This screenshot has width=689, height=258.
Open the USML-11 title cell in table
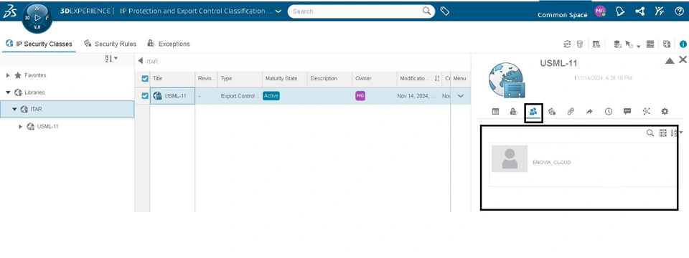(172, 95)
